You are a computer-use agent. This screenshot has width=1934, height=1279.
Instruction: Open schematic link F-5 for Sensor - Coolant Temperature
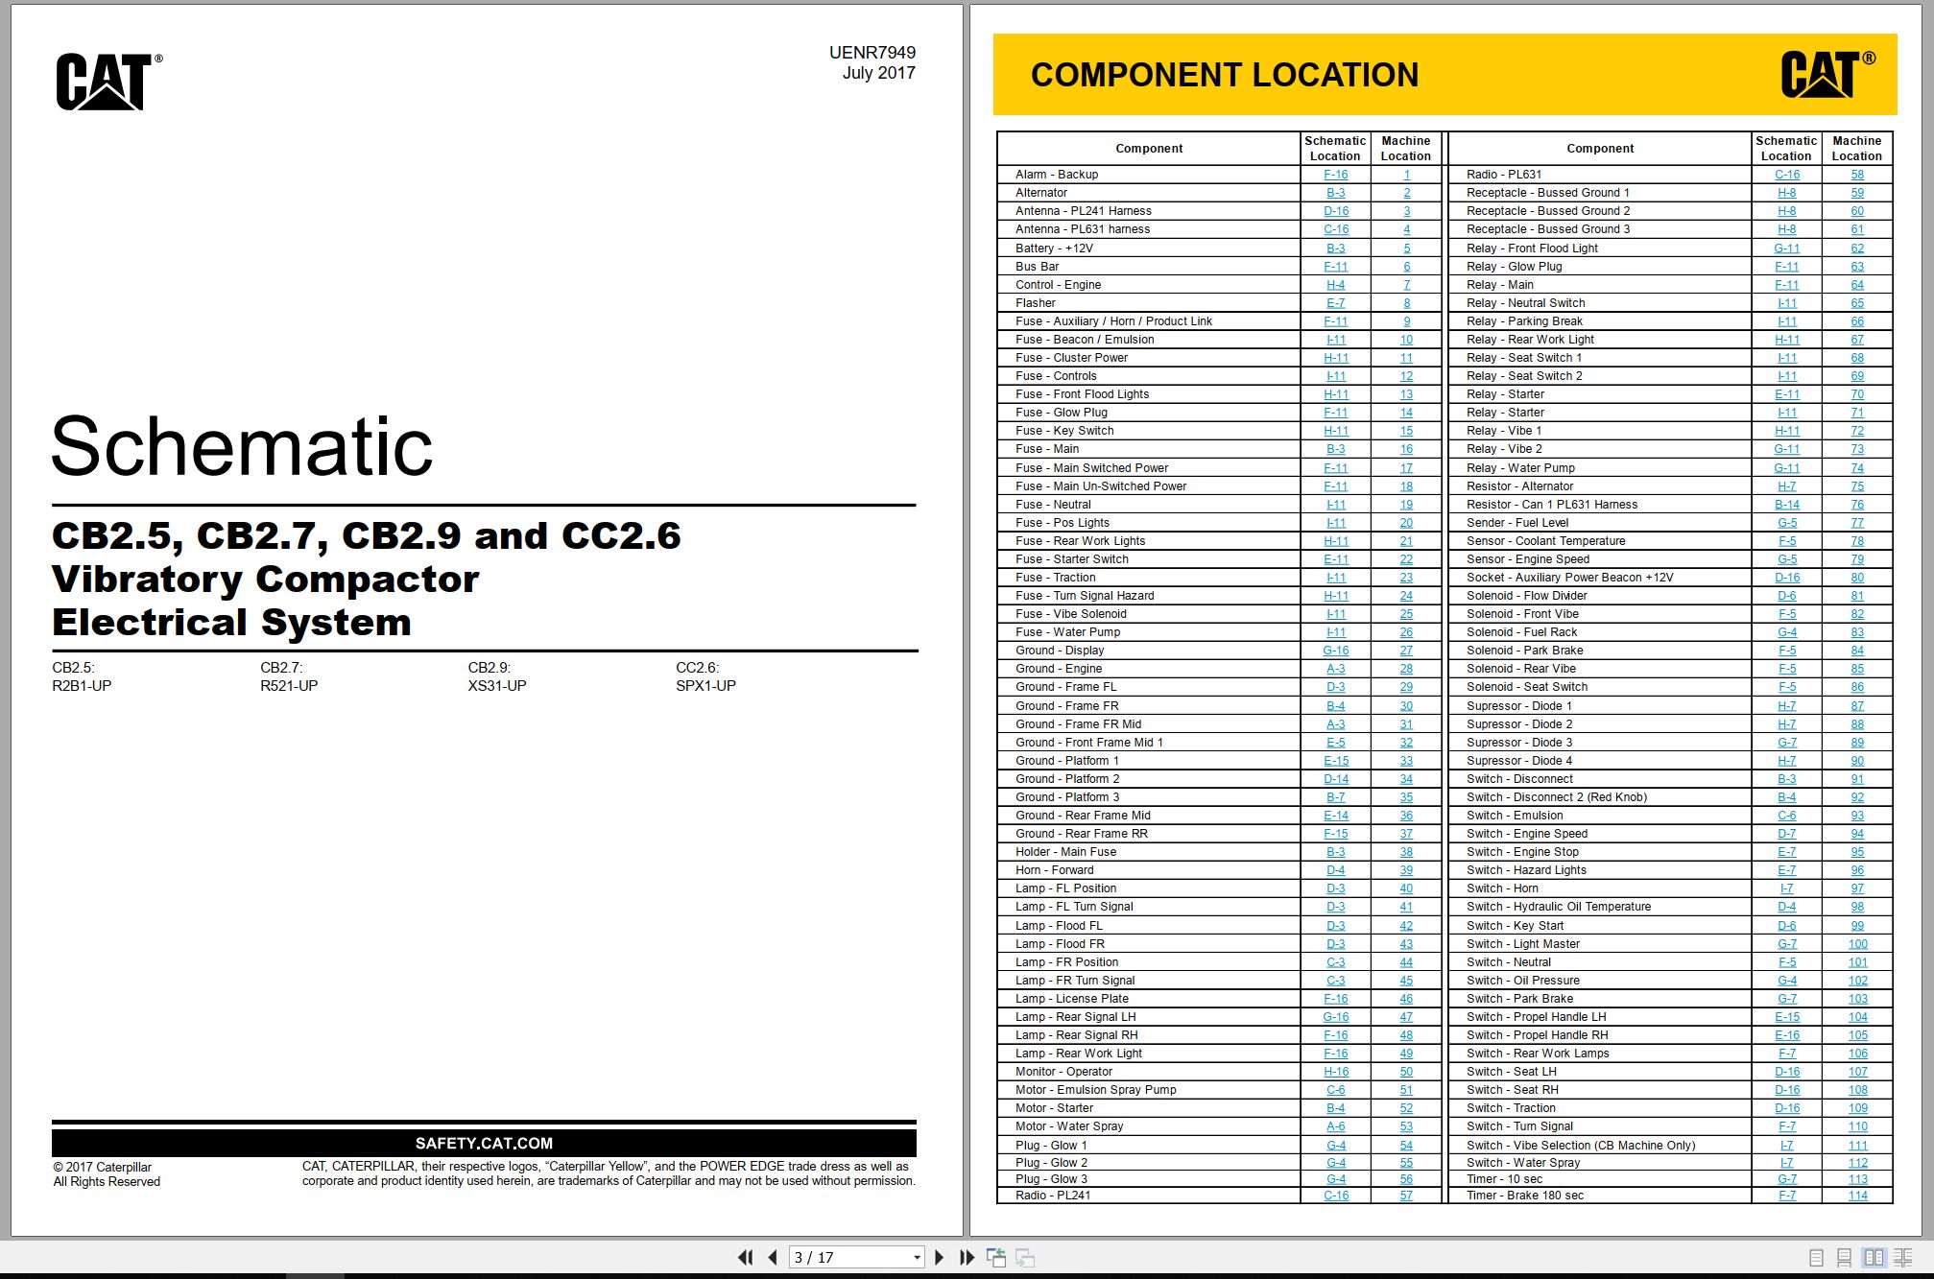click(x=1786, y=541)
